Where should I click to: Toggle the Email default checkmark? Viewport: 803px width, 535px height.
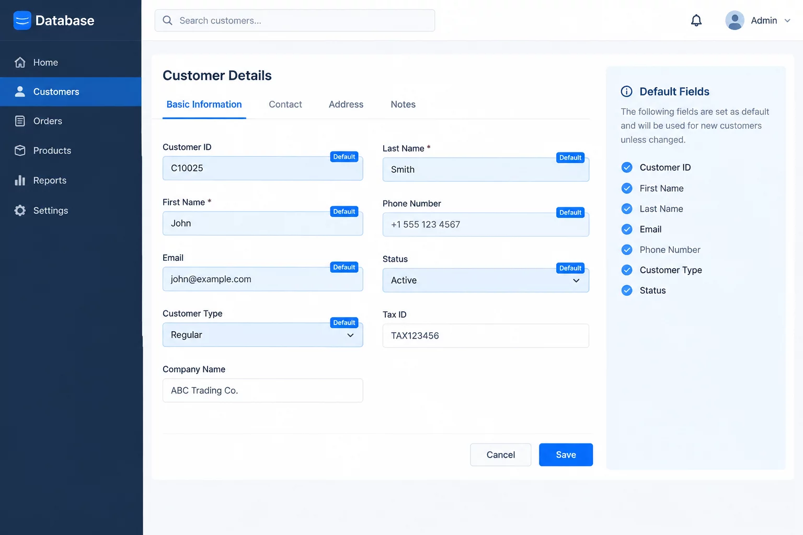(627, 229)
